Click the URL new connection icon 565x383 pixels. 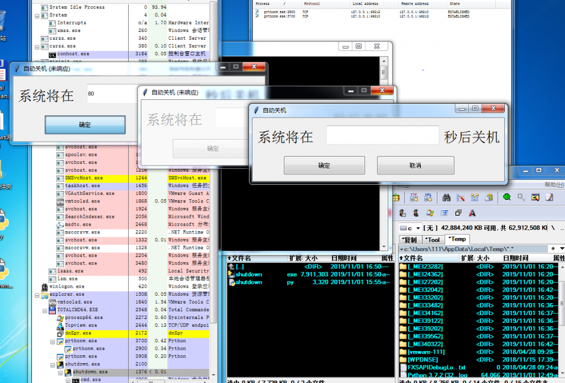(x=428, y=197)
